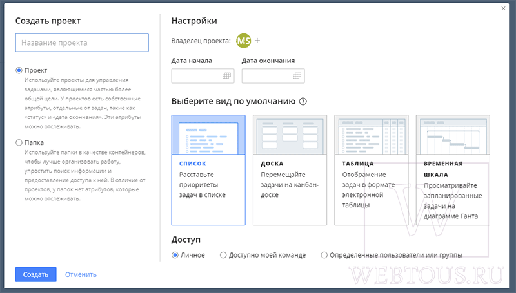This screenshot has width=516, height=293.
Task: Close the create project dialog
Action: 503,8
